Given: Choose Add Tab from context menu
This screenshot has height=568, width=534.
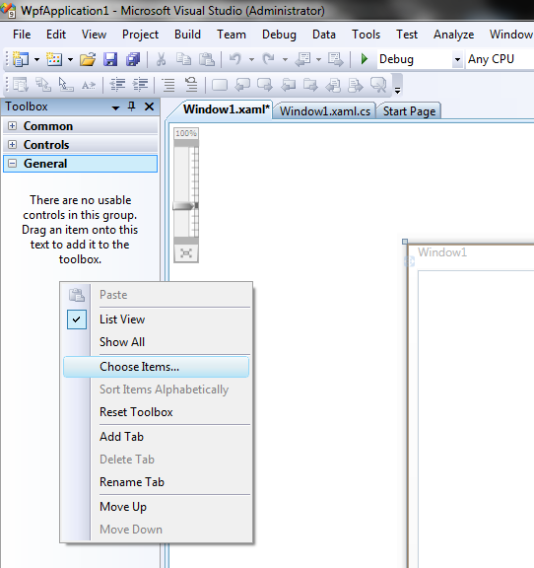Looking at the screenshot, I should 157,437.
